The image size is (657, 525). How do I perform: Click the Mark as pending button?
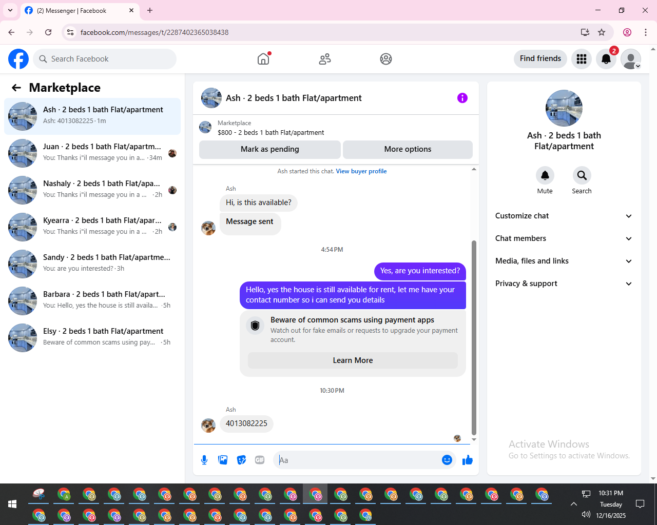click(270, 149)
